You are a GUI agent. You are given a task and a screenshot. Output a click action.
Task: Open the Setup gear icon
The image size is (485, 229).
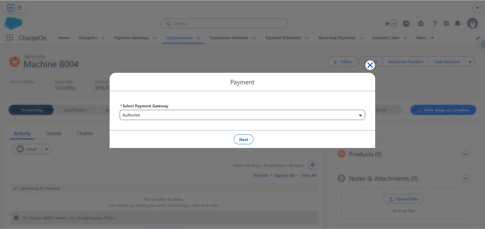[446, 23]
